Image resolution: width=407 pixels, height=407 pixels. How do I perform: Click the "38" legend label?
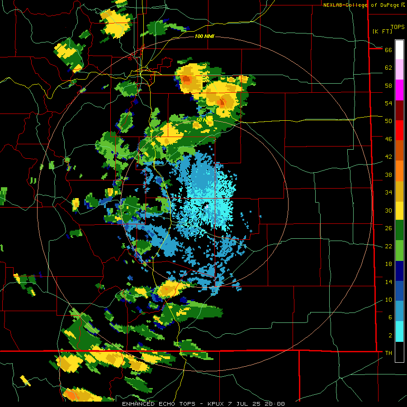[x=388, y=175]
